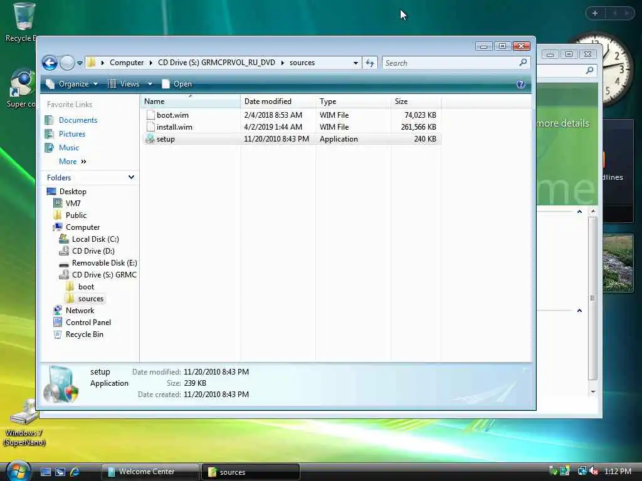Select sources folder in tree
Viewport: 642px width, 481px height.
[90, 299]
